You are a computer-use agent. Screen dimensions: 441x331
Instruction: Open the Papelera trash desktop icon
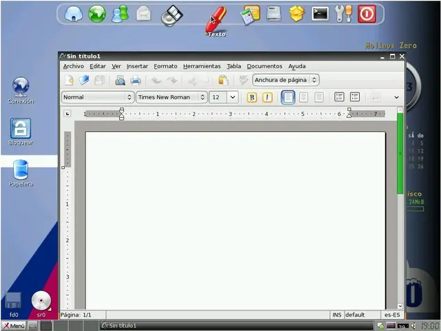[21, 173]
